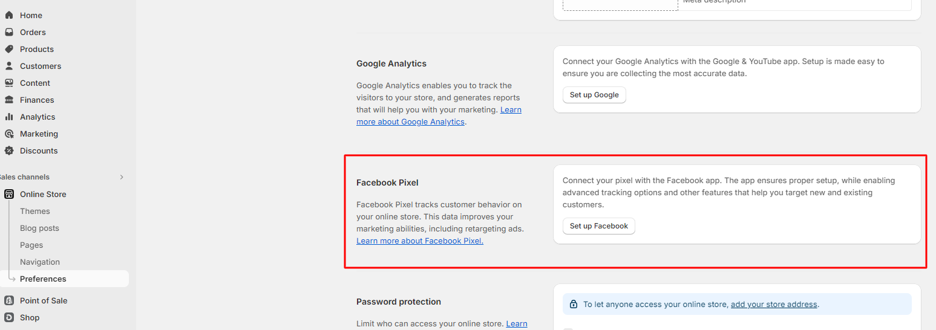Click the Shop app icon

pyautogui.click(x=9, y=317)
